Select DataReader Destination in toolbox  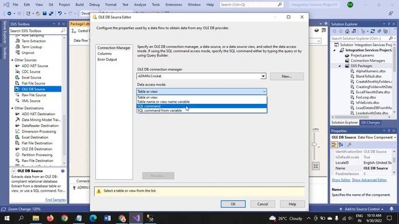[40, 126]
